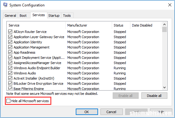Click the Disable all button
Screen dimensions: 175x118
[x=154, y=96]
